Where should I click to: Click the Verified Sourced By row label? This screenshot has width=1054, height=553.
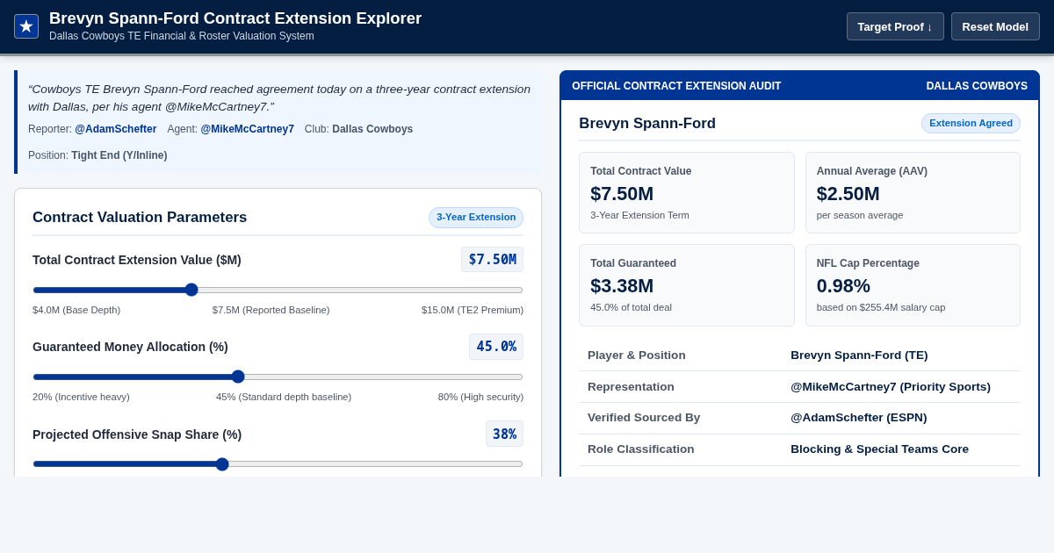click(x=644, y=418)
